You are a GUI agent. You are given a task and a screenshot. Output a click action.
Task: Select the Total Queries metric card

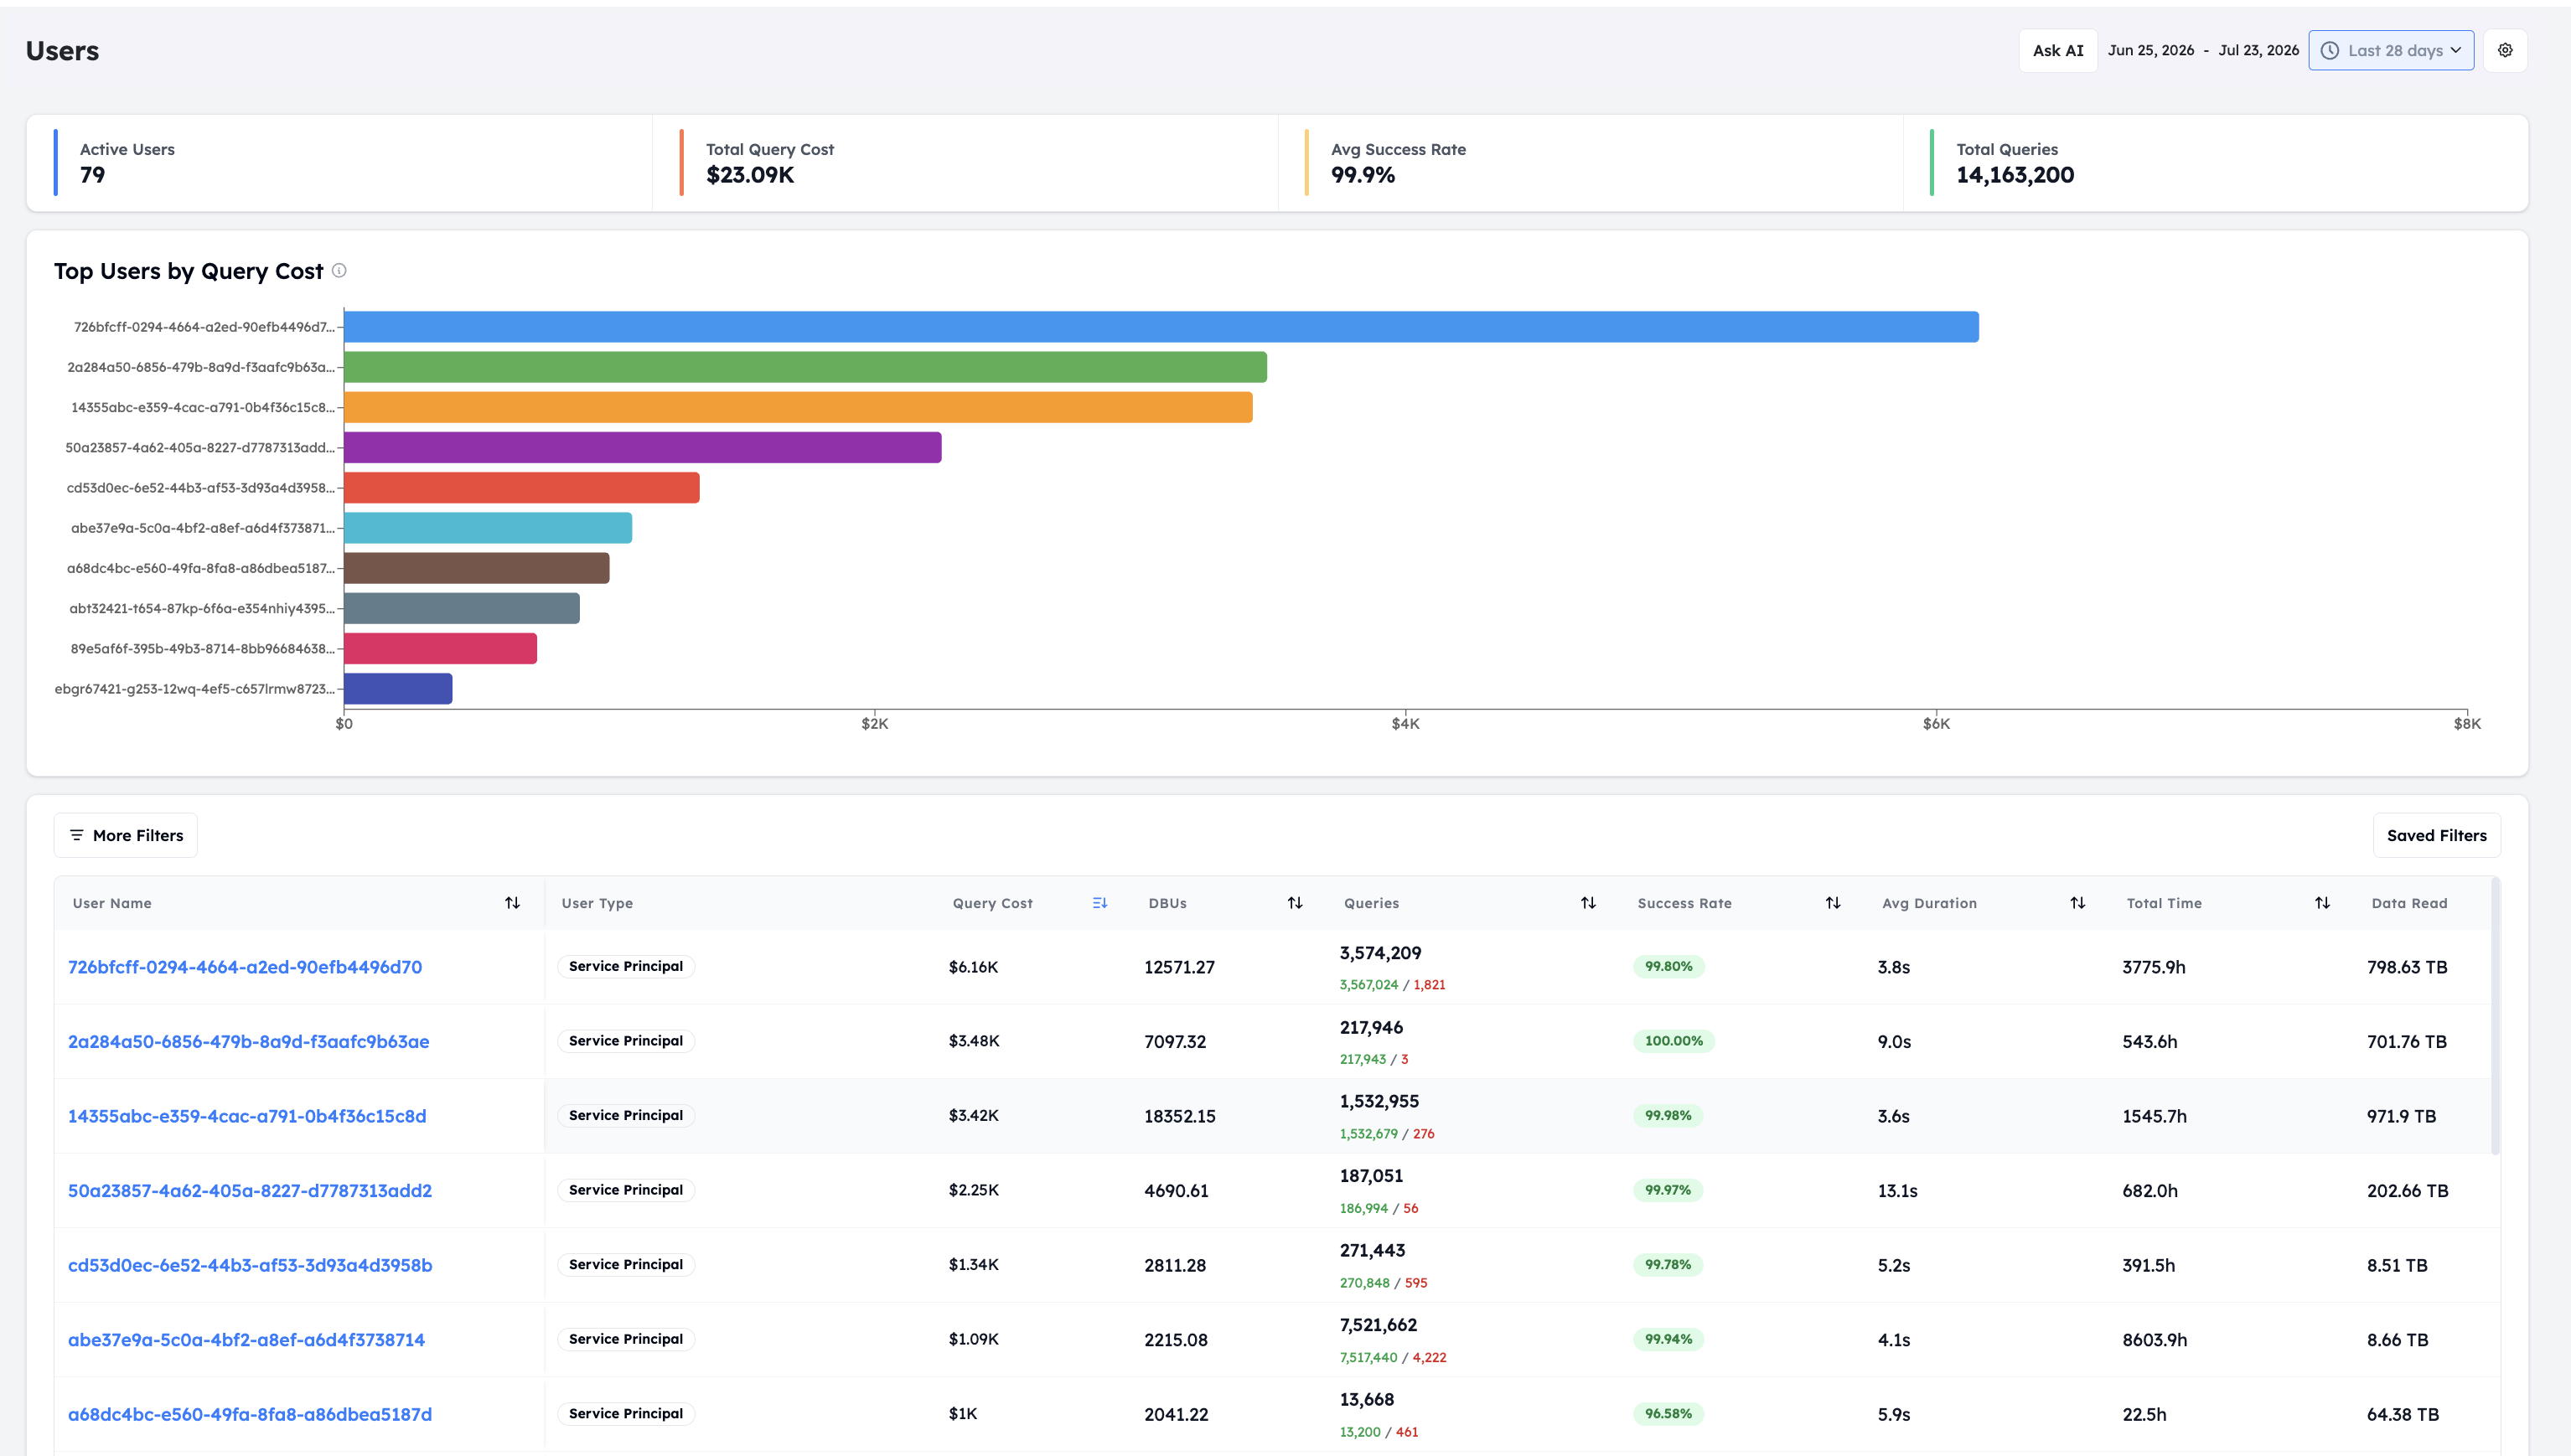[2215, 162]
